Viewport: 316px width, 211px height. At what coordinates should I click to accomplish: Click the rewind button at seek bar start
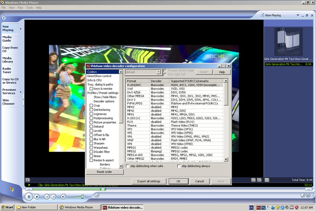pos(29,189)
